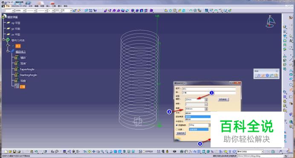This screenshot has height=158, width=295.
Task: Click the power input field in status bar
Action: pyautogui.click(x=260, y=156)
